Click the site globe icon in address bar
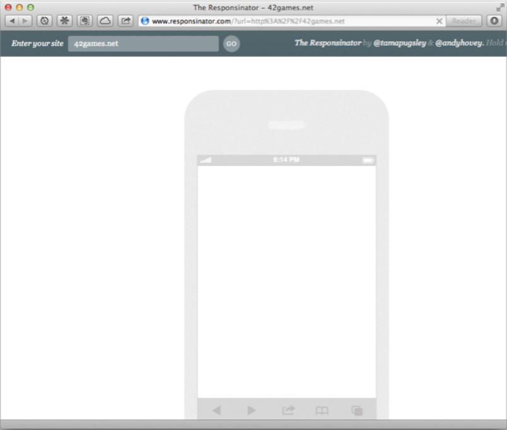507x430 pixels. click(145, 21)
